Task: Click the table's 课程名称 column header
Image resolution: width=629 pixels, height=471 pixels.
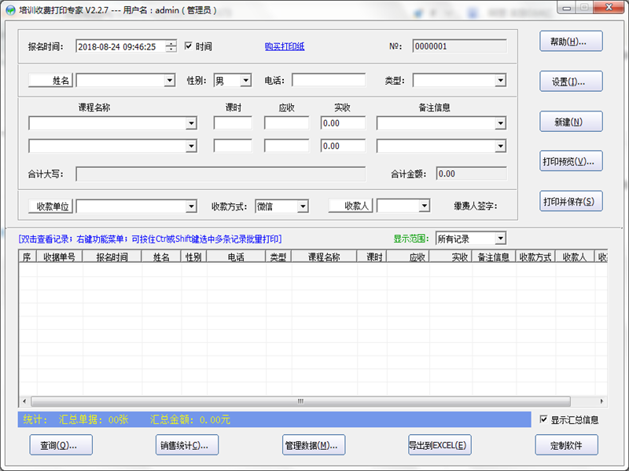Action: pyautogui.click(x=324, y=257)
